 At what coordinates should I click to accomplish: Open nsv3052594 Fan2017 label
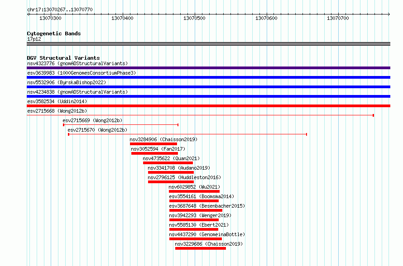click(158, 149)
